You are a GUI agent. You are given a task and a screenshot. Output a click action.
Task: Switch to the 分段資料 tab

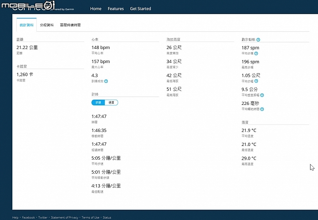(x=47, y=25)
